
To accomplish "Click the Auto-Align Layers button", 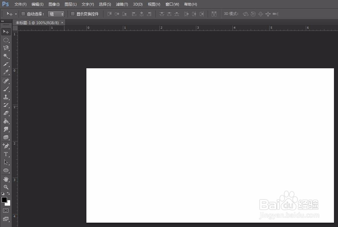I will tap(214, 14).
